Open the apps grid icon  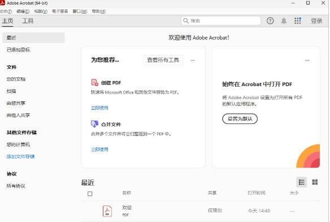click(298, 21)
